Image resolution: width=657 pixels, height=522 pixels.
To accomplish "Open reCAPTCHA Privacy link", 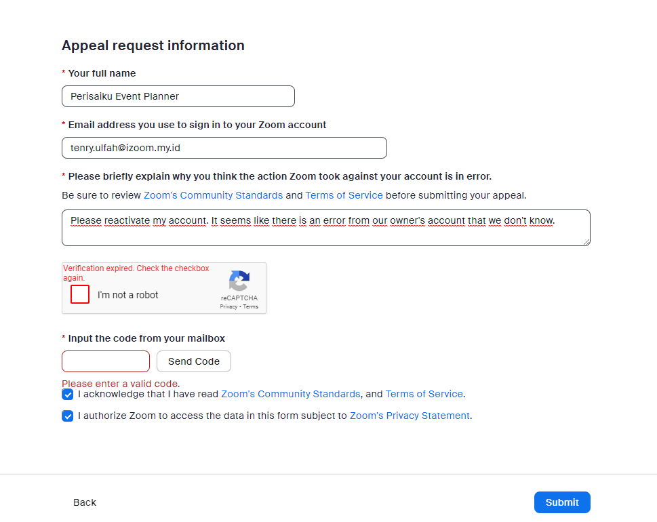I will 228,306.
